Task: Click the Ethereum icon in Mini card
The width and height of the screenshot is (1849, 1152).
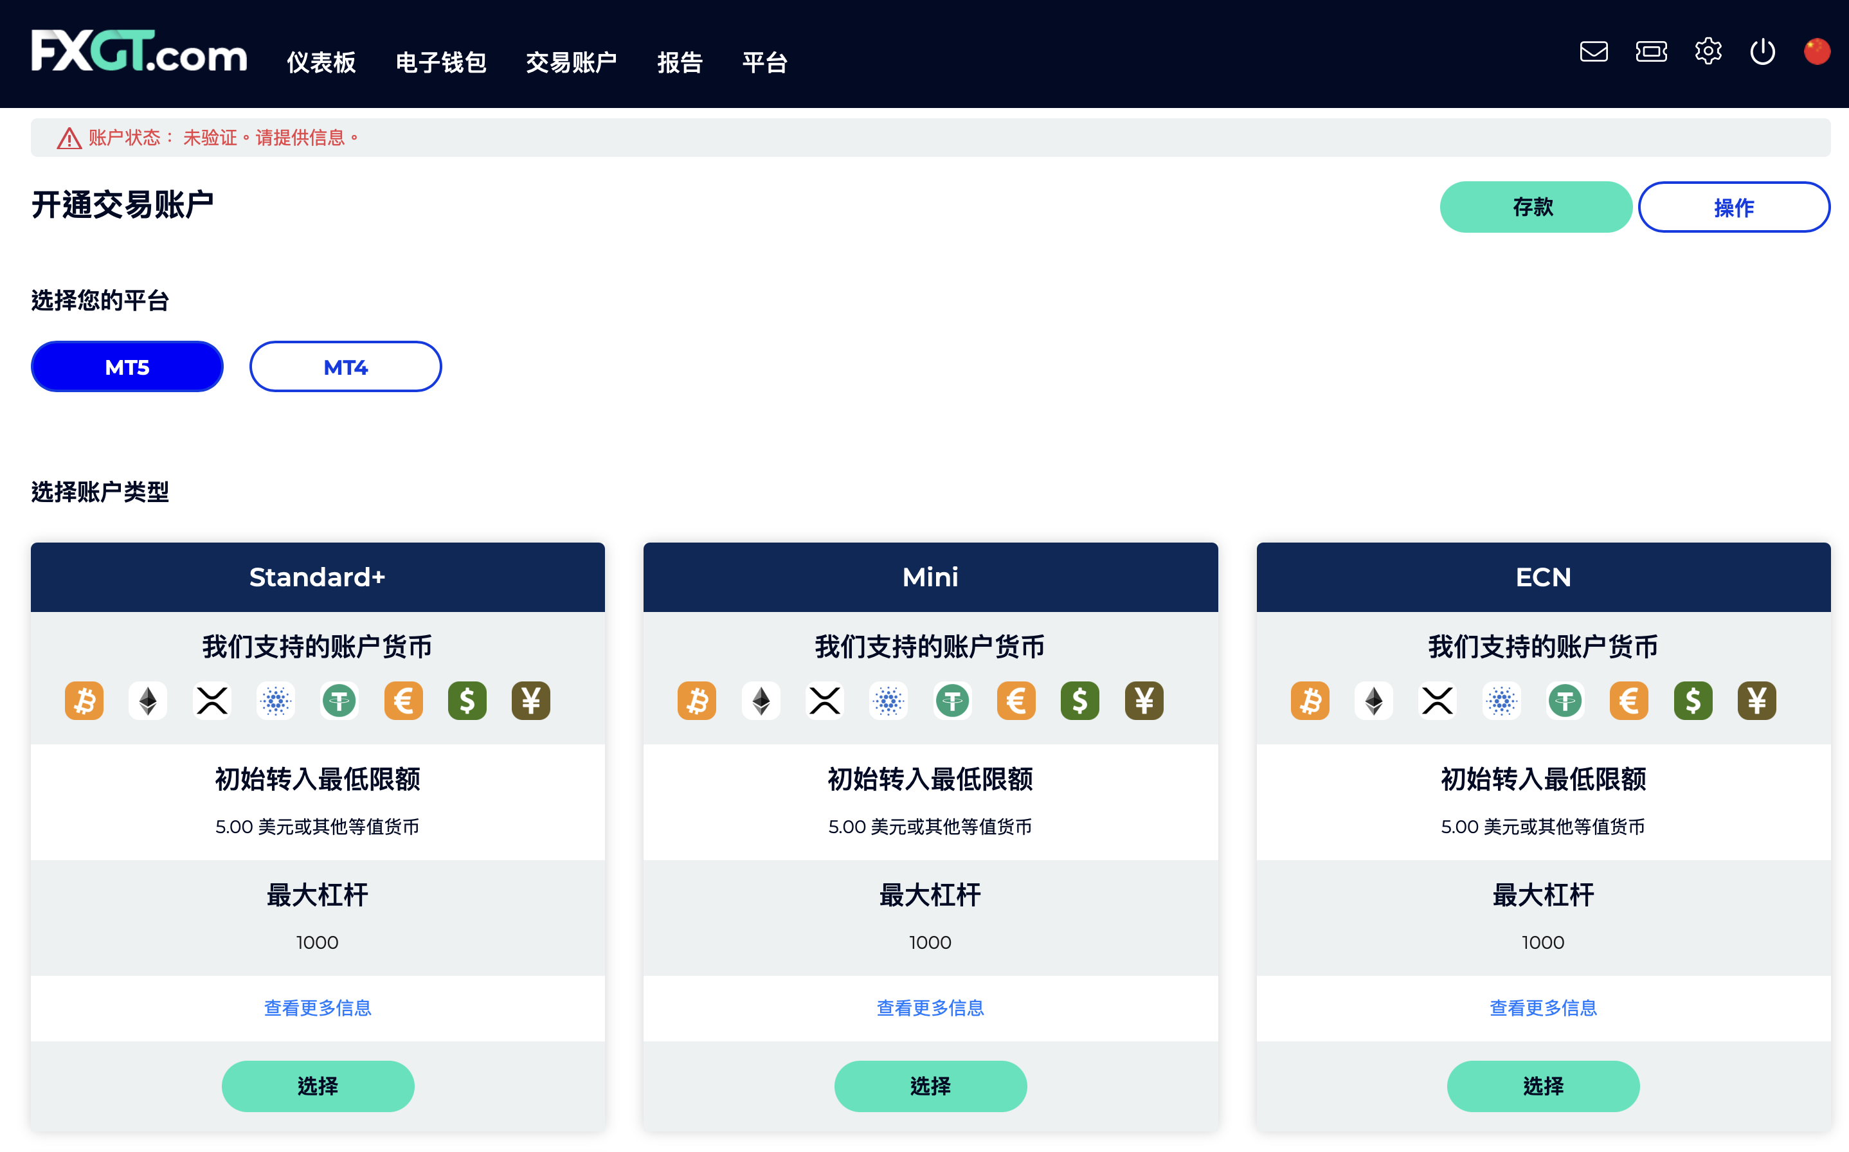Action: pos(761,700)
